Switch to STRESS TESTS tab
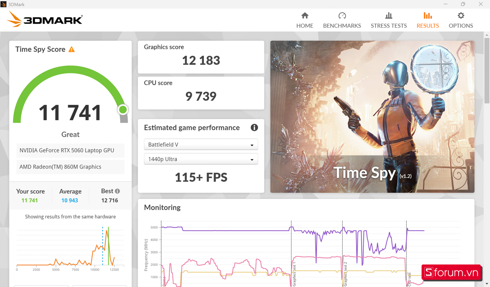The image size is (490, 287). tap(389, 20)
